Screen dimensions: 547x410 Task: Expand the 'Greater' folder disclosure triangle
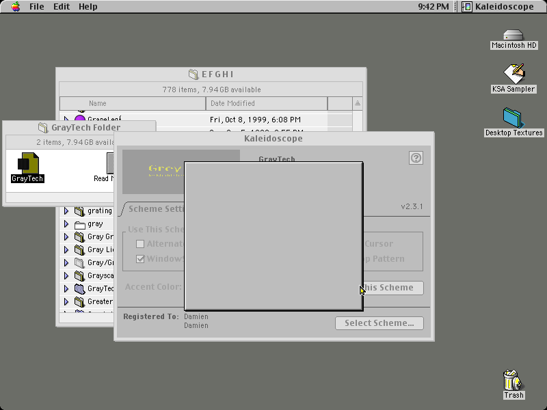(x=66, y=301)
